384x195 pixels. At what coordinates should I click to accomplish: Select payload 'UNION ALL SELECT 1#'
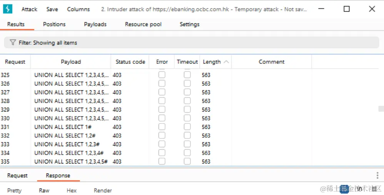(x=63, y=127)
